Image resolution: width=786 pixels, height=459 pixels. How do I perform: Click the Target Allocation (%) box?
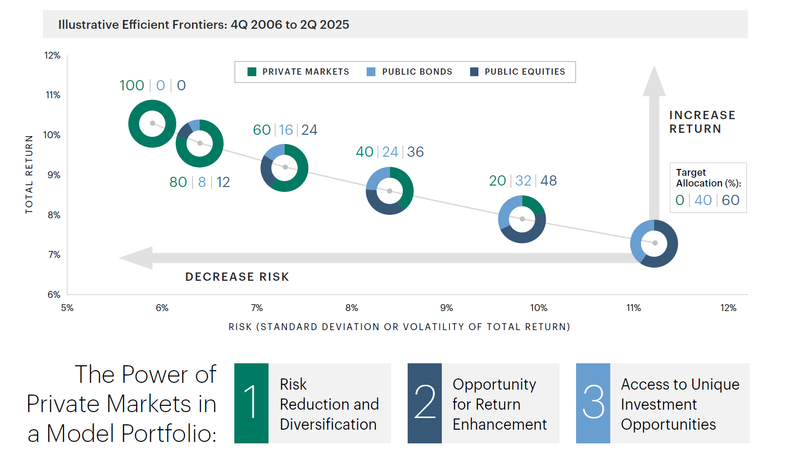708,188
